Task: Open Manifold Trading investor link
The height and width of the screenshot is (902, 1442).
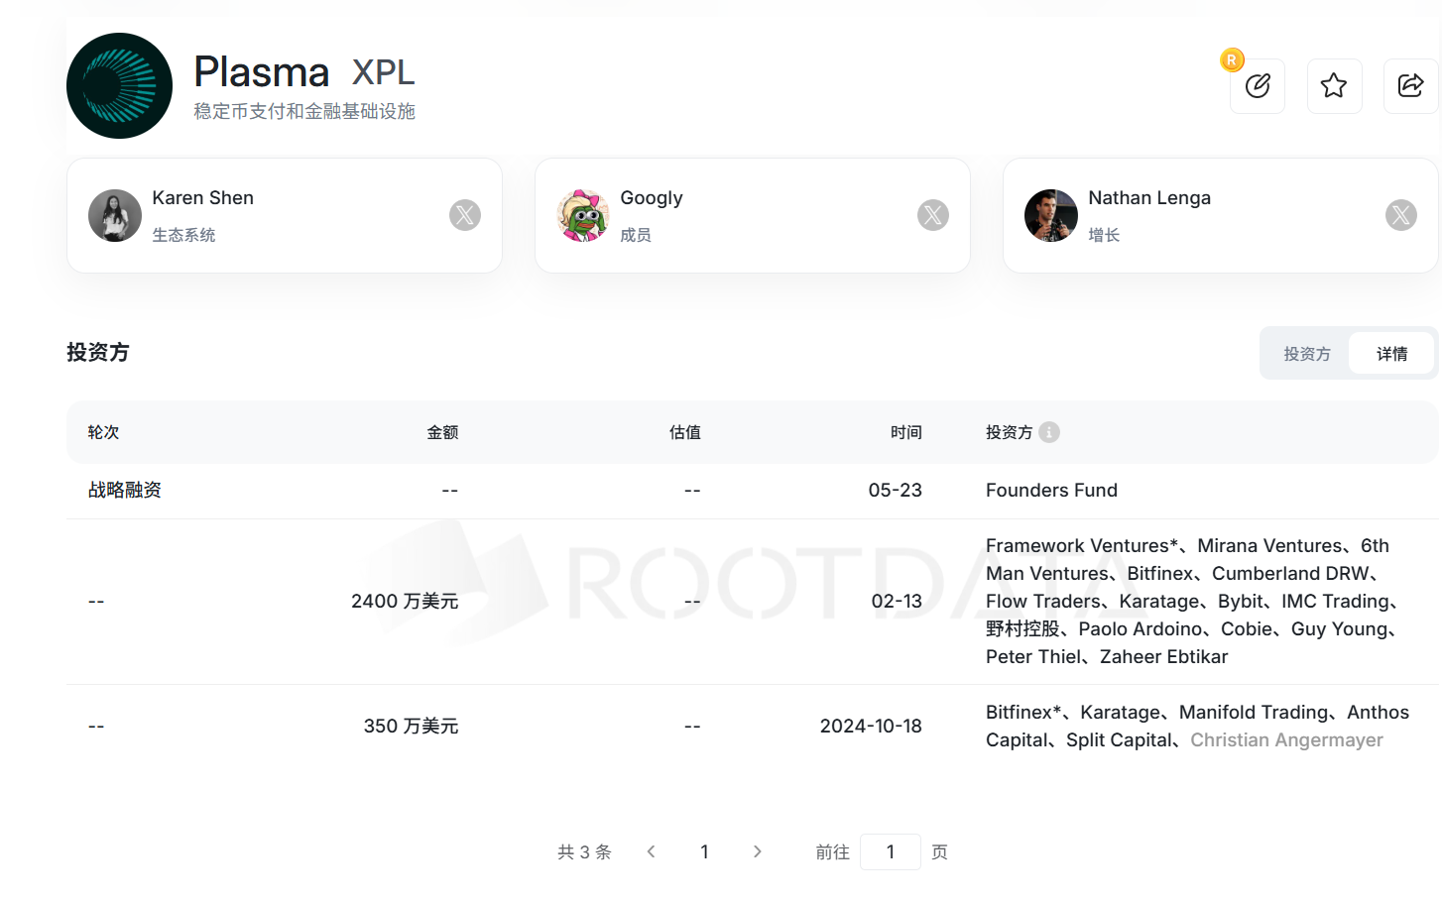Action: tap(1254, 712)
